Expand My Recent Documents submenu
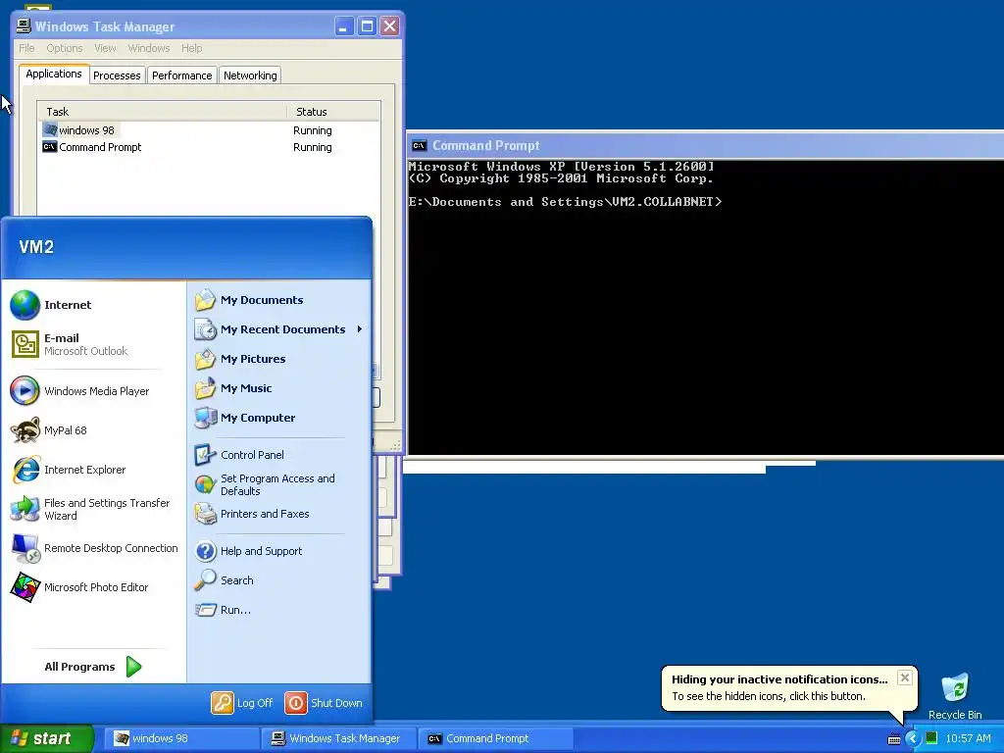 click(279, 329)
